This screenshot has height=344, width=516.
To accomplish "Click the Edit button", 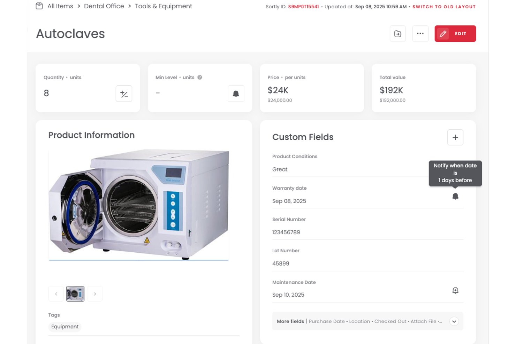I will [455, 34].
